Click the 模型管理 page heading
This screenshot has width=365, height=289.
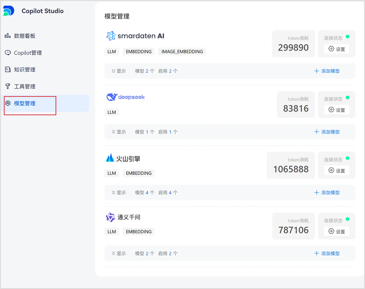(x=117, y=16)
